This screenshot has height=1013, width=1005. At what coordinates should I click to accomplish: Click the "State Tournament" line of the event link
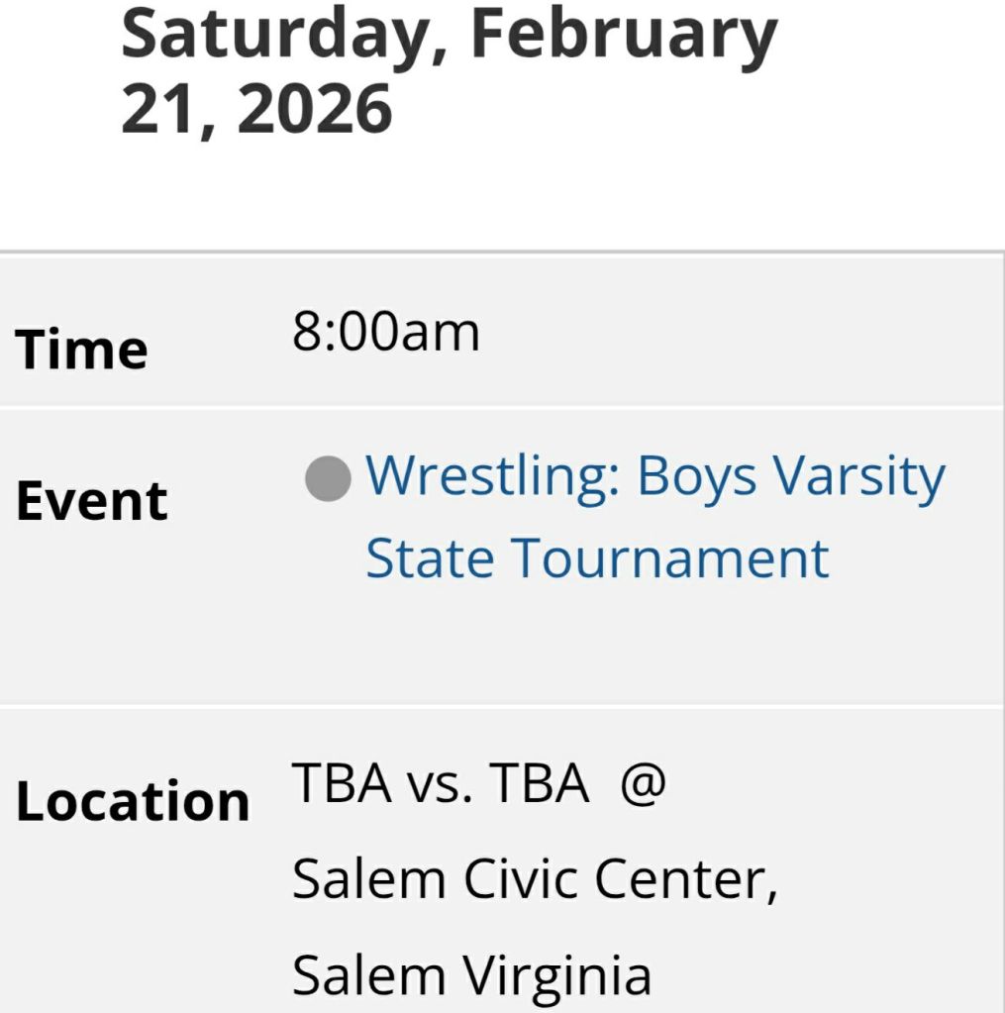point(596,557)
